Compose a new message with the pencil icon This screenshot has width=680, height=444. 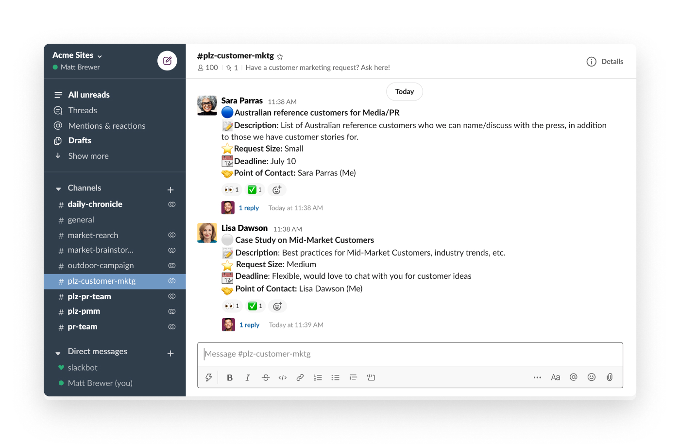(167, 61)
